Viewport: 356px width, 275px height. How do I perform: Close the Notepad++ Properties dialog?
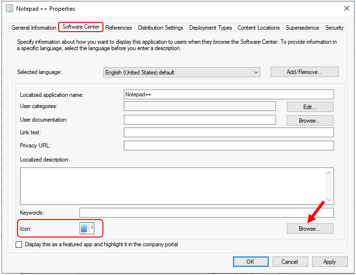coord(346,8)
